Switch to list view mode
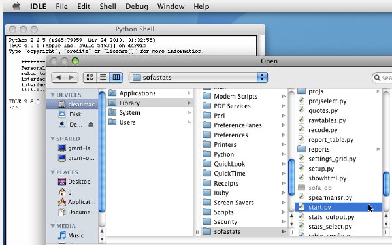Screen dimensions: 392x245 (103, 77)
